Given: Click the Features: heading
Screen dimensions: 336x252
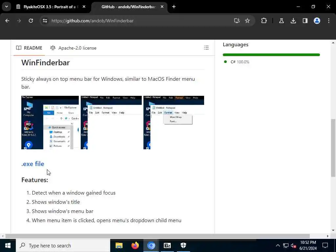Looking at the screenshot, I should pyautogui.click(x=35, y=180).
